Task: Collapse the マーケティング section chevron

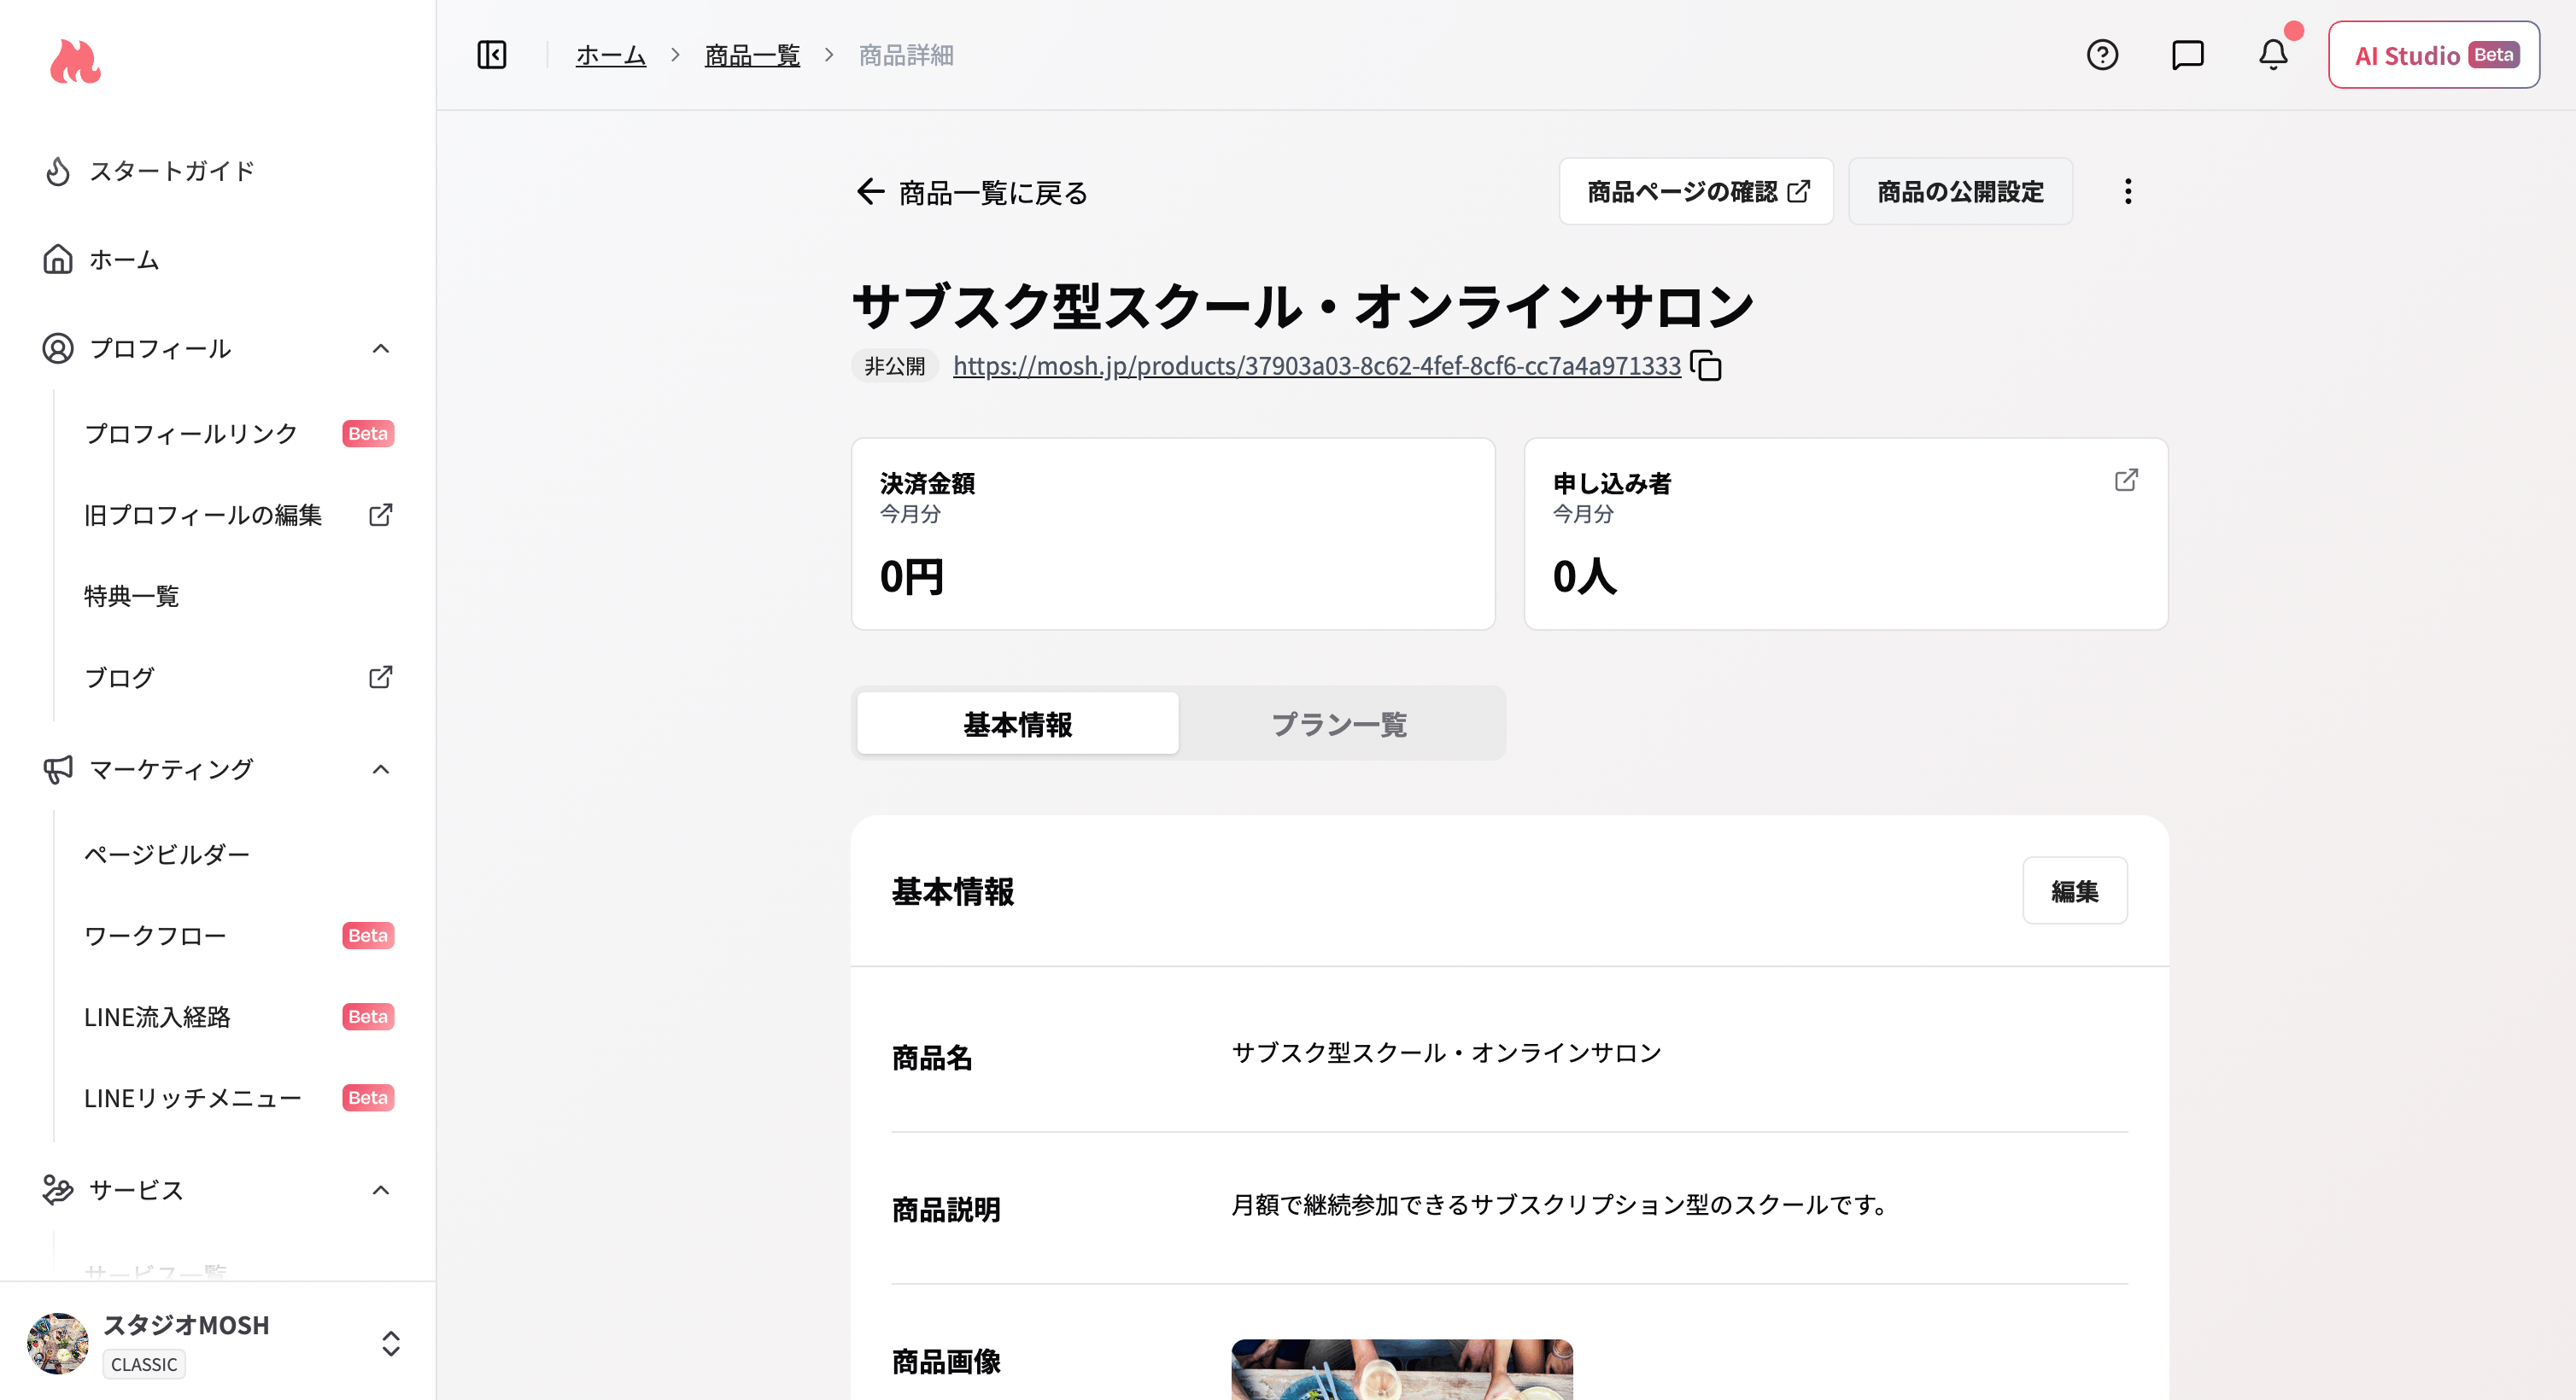Action: [x=380, y=769]
